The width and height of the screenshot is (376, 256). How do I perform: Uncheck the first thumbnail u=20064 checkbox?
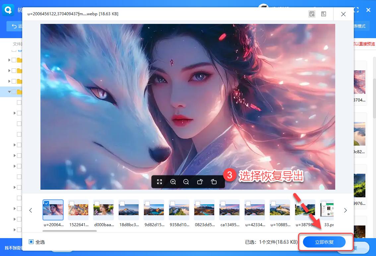pyautogui.click(x=47, y=203)
